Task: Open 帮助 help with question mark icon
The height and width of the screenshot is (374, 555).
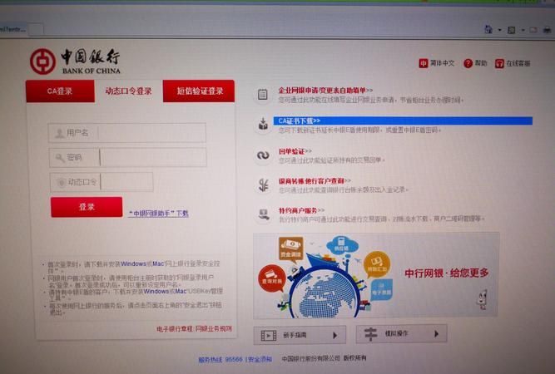Action: tap(468, 63)
